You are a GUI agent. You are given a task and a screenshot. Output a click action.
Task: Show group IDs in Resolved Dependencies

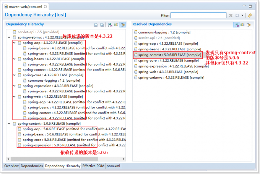(x=243, y=25)
